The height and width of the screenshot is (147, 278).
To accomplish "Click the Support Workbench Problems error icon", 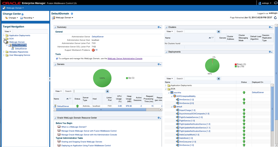I will (x=93, y=50).
